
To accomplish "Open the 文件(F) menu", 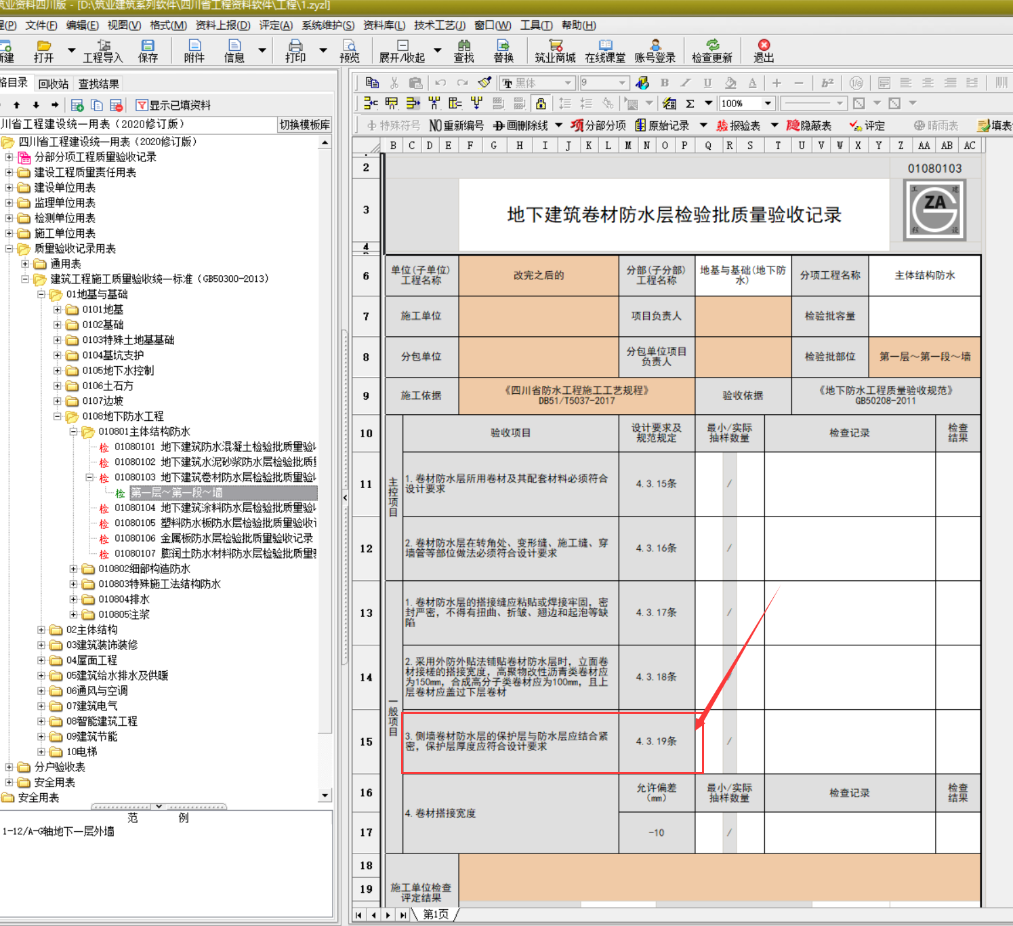I will coord(41,25).
